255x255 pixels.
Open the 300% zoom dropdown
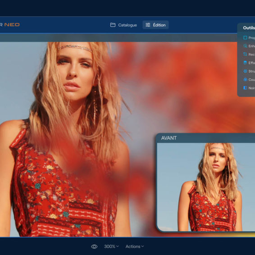pos(111,246)
